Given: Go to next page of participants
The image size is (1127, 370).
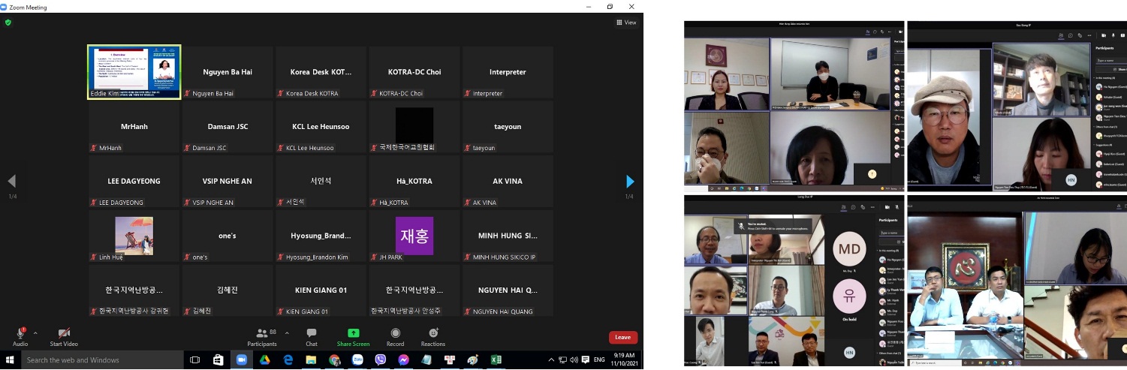Looking at the screenshot, I should click(x=629, y=182).
